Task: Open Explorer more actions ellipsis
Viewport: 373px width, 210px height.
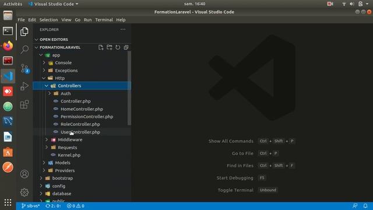Action: 123,29
